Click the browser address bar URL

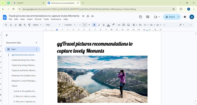coord(79,9)
